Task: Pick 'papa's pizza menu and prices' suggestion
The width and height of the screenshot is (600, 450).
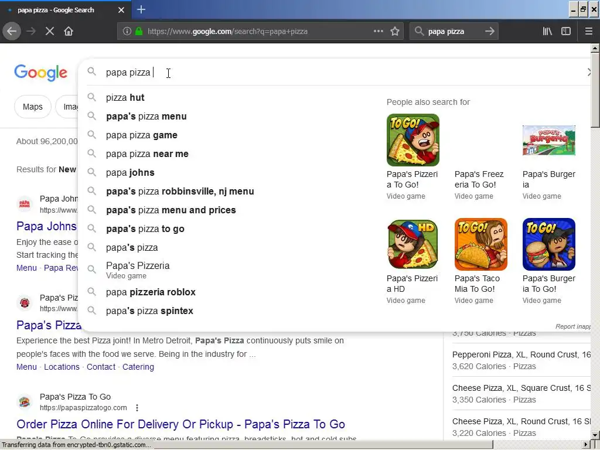Action: (x=171, y=210)
